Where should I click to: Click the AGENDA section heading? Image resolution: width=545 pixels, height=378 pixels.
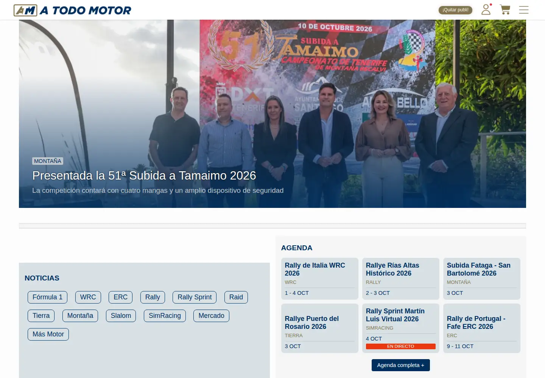(x=297, y=248)
